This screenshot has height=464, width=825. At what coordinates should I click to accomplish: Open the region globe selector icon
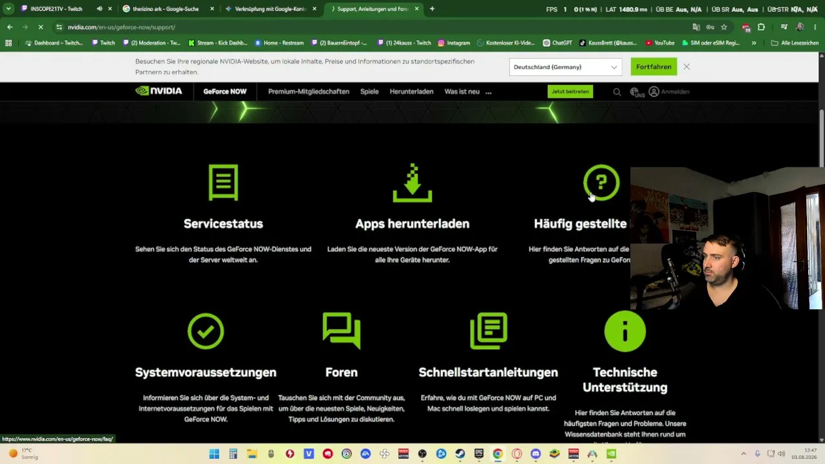point(635,92)
